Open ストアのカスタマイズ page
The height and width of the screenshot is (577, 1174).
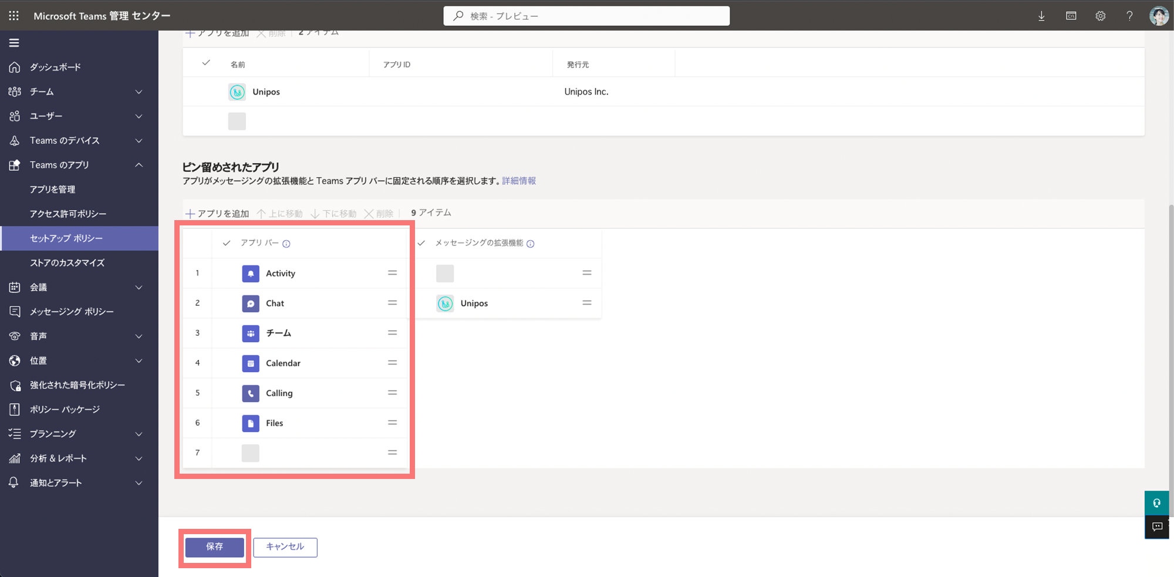coord(68,263)
